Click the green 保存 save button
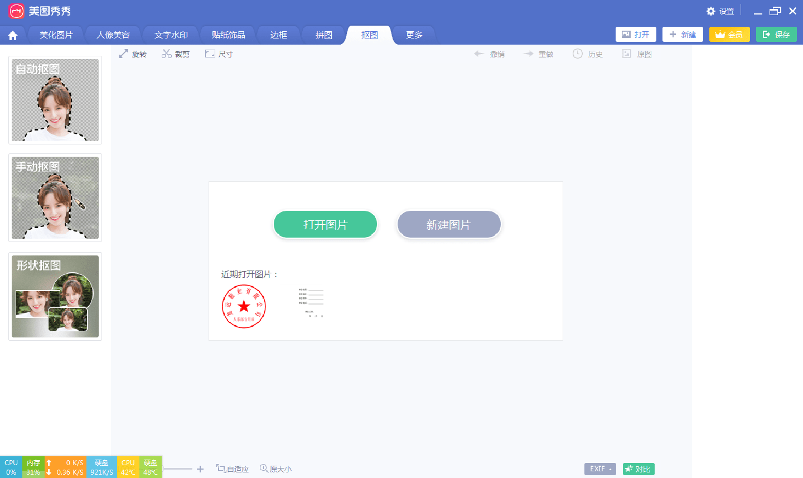803x478 pixels. (776, 34)
